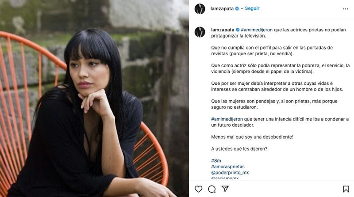
Task: Open comments with speech bubble icon
Action: point(212,189)
